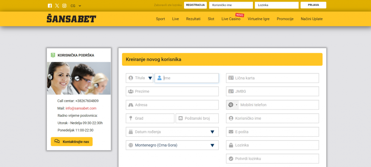
Task: Click the JMBG input field
Action: point(272,91)
